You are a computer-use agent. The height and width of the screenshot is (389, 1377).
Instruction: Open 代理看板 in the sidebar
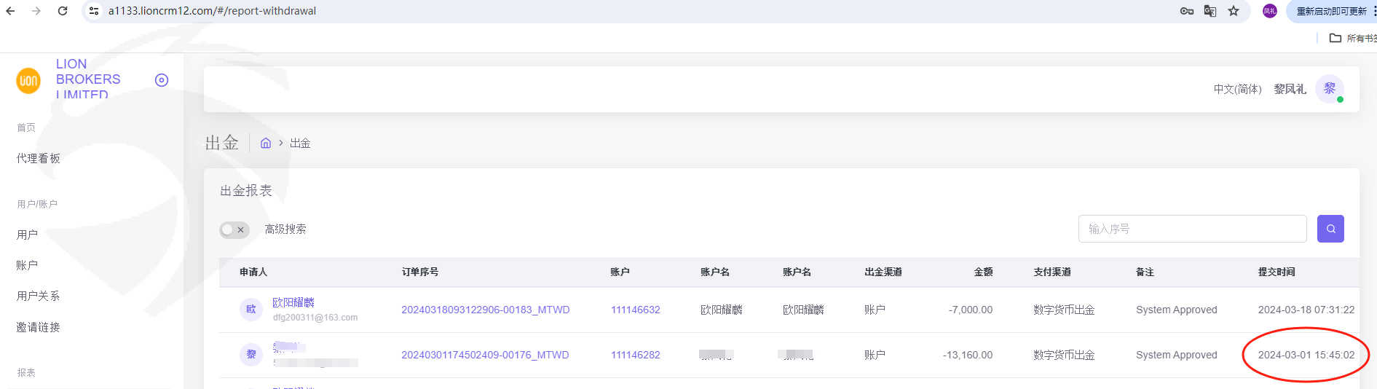point(39,158)
